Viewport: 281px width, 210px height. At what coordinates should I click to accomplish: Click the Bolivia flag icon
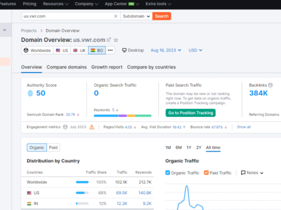click(x=93, y=51)
